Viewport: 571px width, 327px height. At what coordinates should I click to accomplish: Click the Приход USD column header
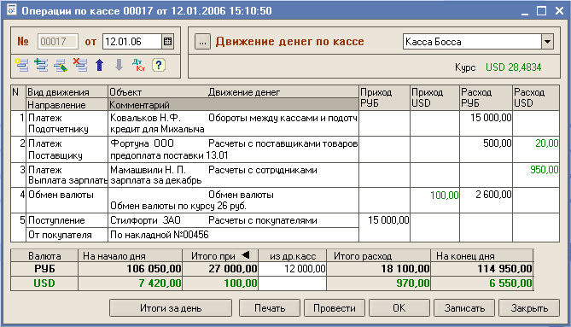pos(434,98)
